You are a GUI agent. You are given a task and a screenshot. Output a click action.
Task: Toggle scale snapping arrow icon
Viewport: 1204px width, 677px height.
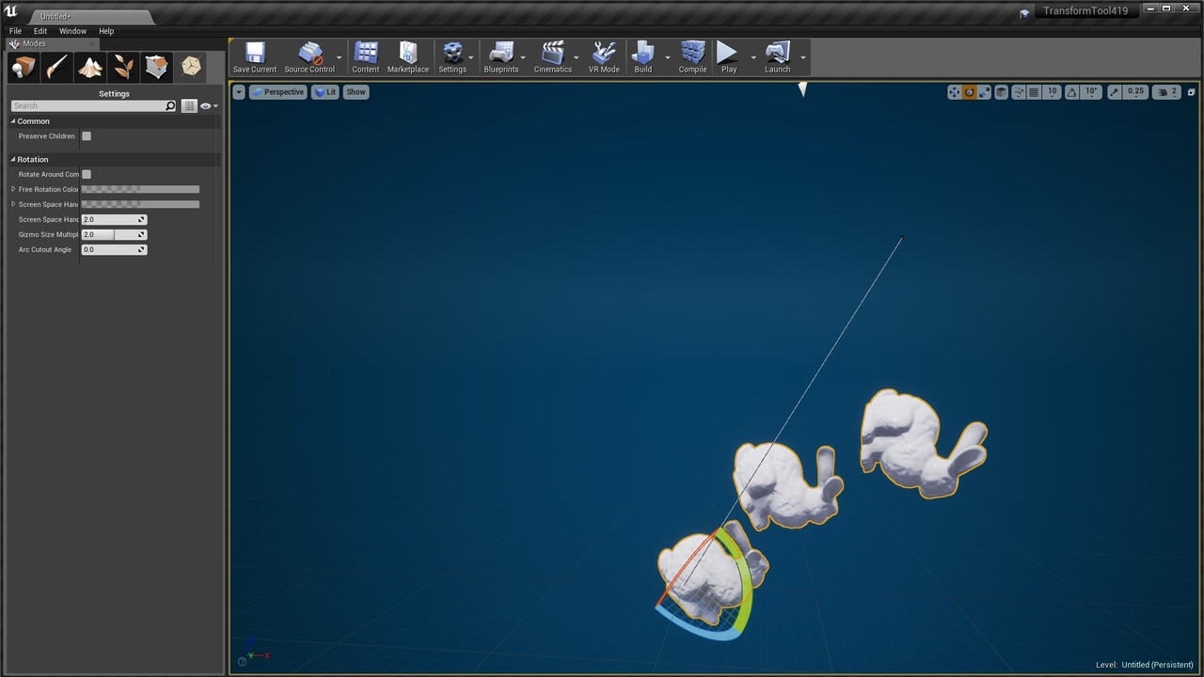tap(1115, 92)
